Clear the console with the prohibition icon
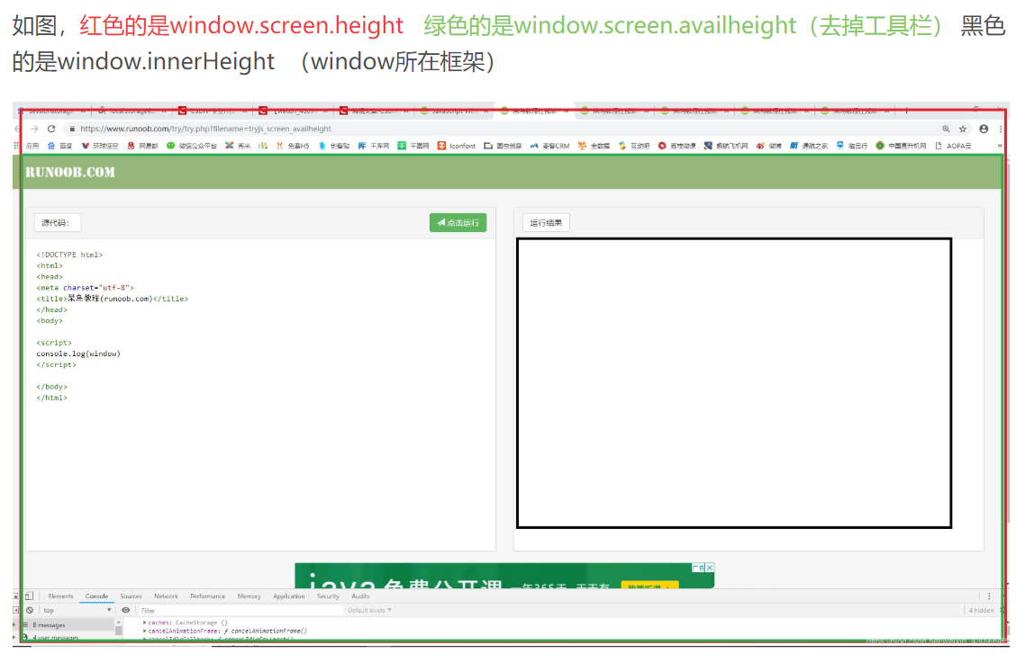The height and width of the screenshot is (654, 1016). [28, 610]
